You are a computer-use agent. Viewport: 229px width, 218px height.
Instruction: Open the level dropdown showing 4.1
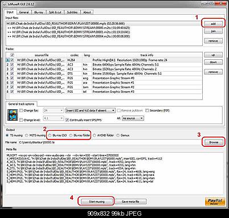coord(54,118)
